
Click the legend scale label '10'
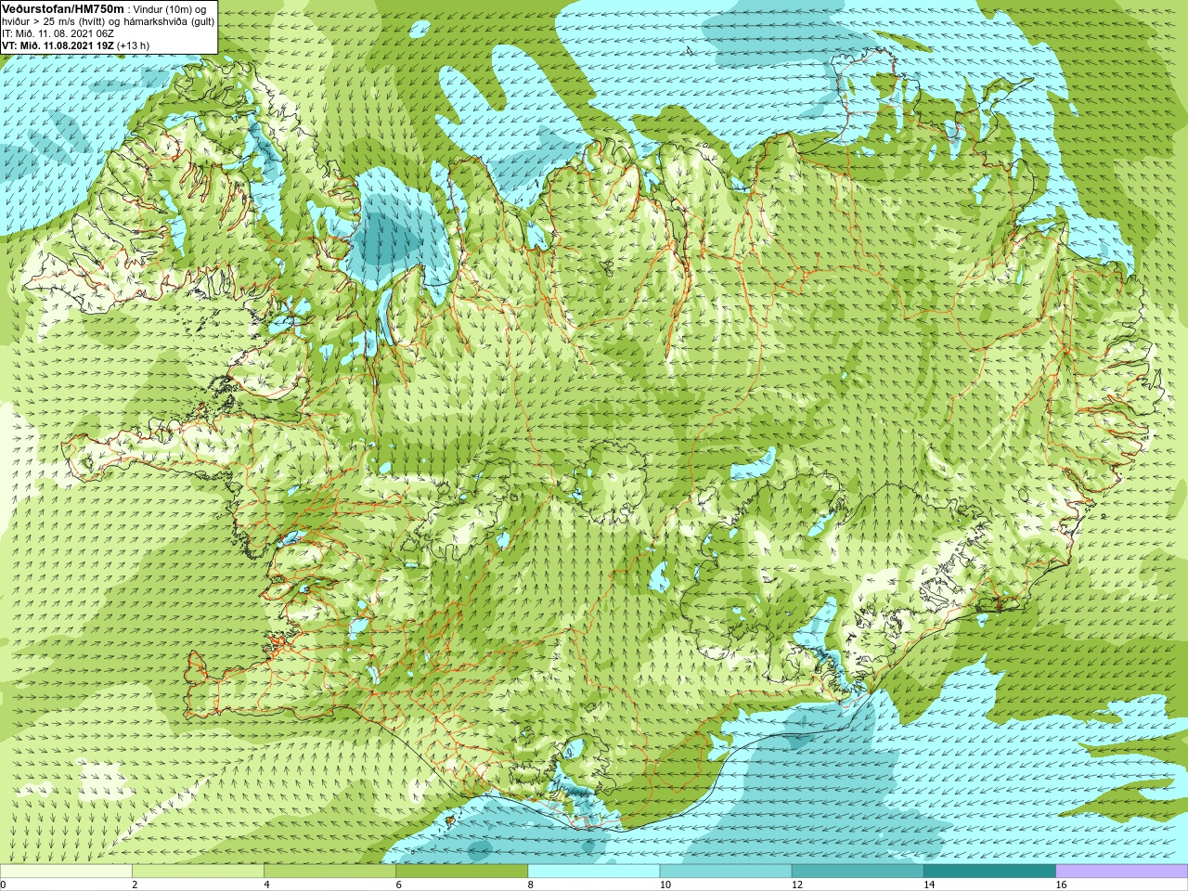tap(665, 885)
